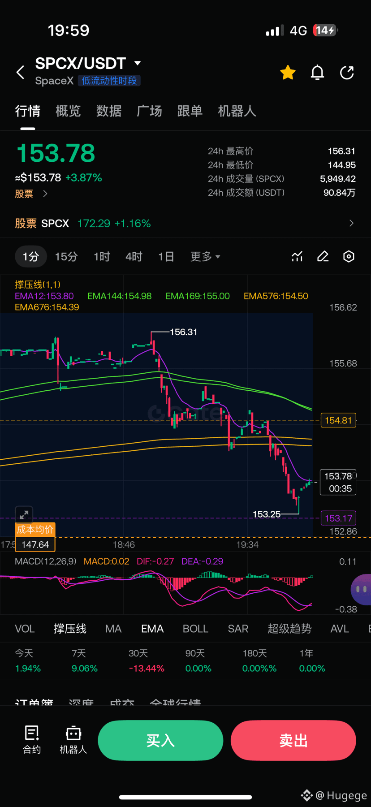This screenshot has height=807, width=371.
Task: Tap the large 153.78 last price
Action: 56,153
